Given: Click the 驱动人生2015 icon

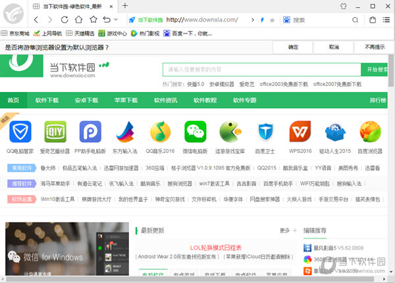Looking at the screenshot, I should tap(335, 132).
